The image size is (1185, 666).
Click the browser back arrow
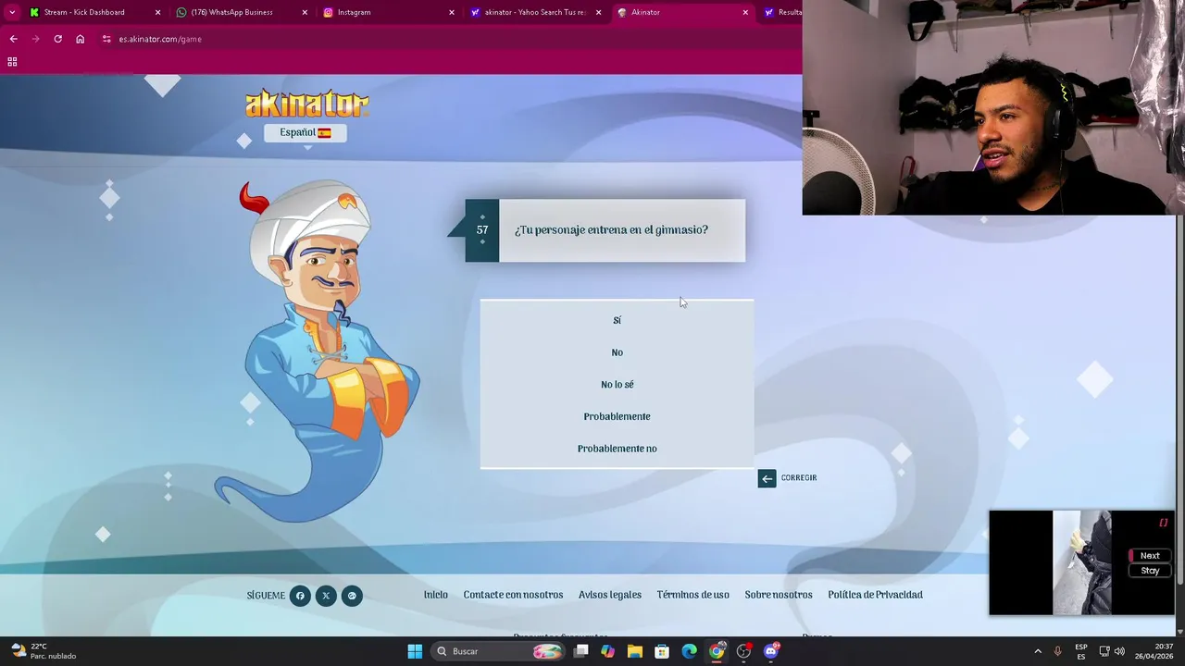tap(13, 39)
